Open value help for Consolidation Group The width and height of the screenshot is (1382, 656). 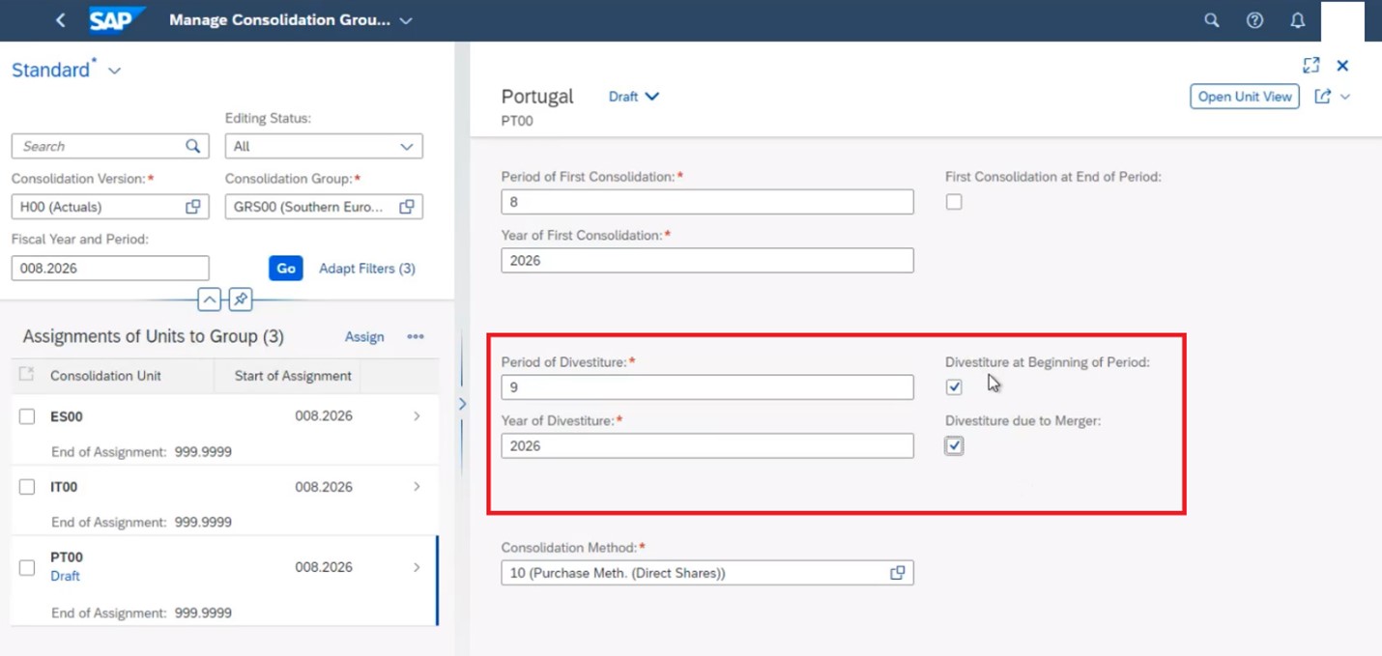click(x=407, y=207)
